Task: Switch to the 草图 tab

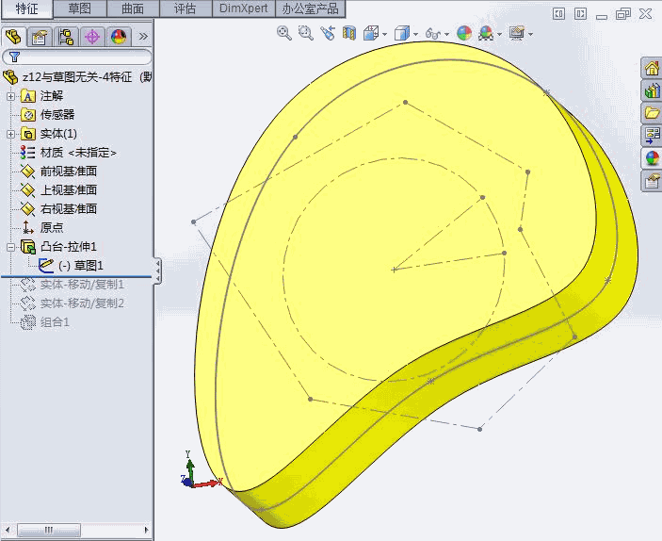Action: pyautogui.click(x=80, y=8)
